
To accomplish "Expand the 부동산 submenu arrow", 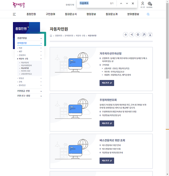I will tap(41, 78).
